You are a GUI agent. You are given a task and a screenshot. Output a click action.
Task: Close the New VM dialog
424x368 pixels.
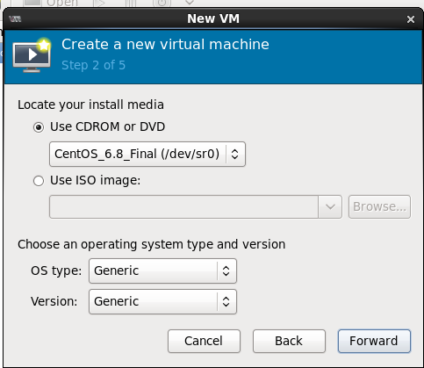tap(411, 19)
